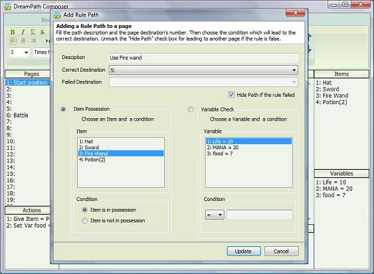Viewport: 374px width, 274px height.
Task: Toggle Bold formatting icon
Action: pos(13,32)
